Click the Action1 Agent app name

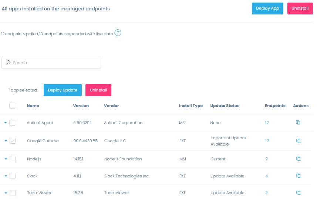(x=40, y=123)
